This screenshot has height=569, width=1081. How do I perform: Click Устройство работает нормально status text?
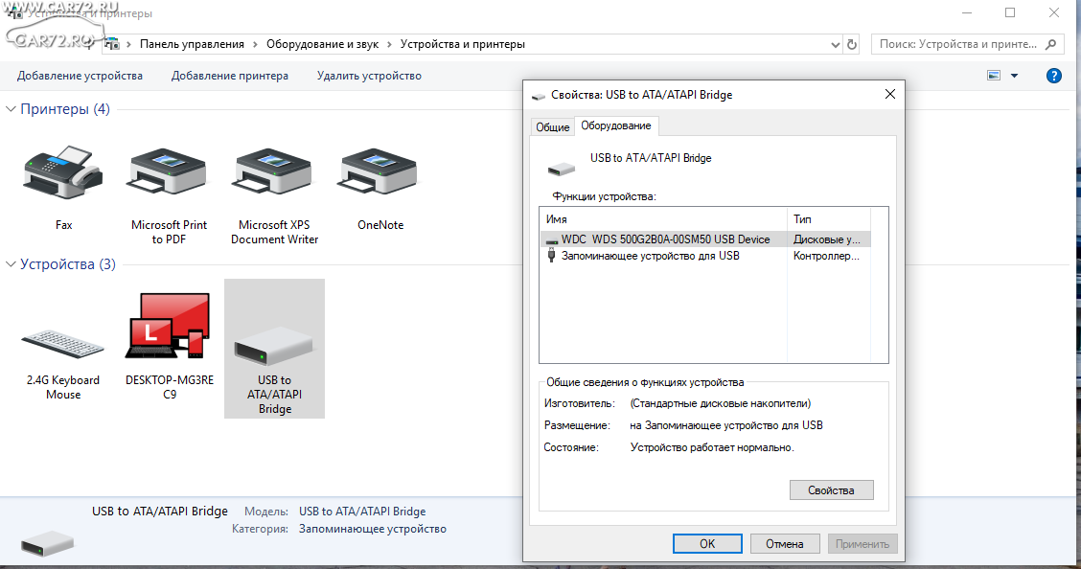tap(712, 447)
